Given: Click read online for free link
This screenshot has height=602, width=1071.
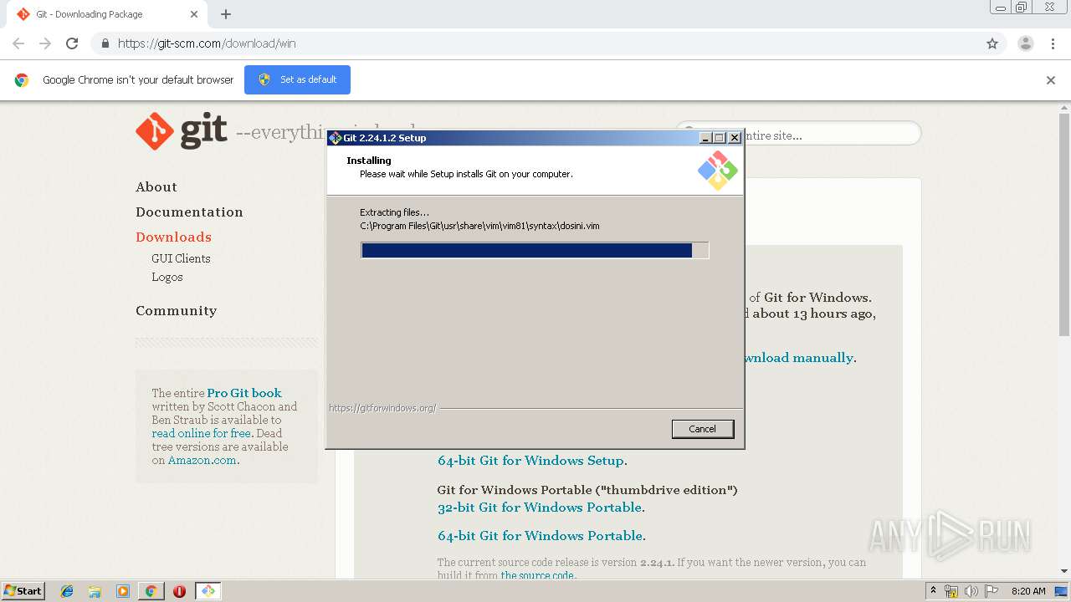Looking at the screenshot, I should click(201, 433).
